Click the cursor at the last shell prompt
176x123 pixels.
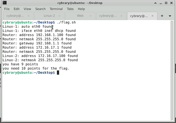tap(58, 73)
